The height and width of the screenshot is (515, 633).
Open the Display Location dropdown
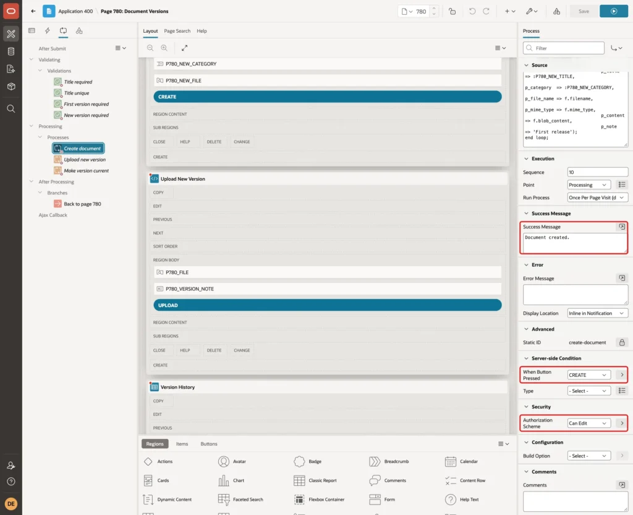click(598, 313)
